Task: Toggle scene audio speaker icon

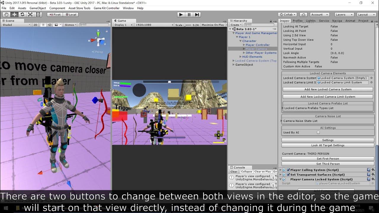Action: 49,25
